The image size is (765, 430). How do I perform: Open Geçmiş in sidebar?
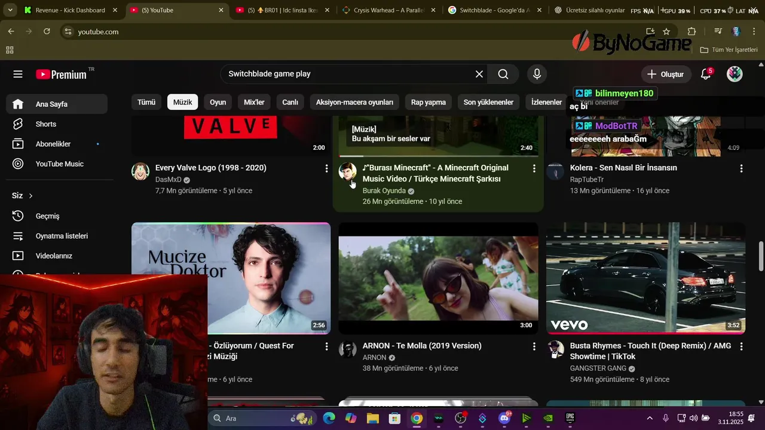coord(57,216)
